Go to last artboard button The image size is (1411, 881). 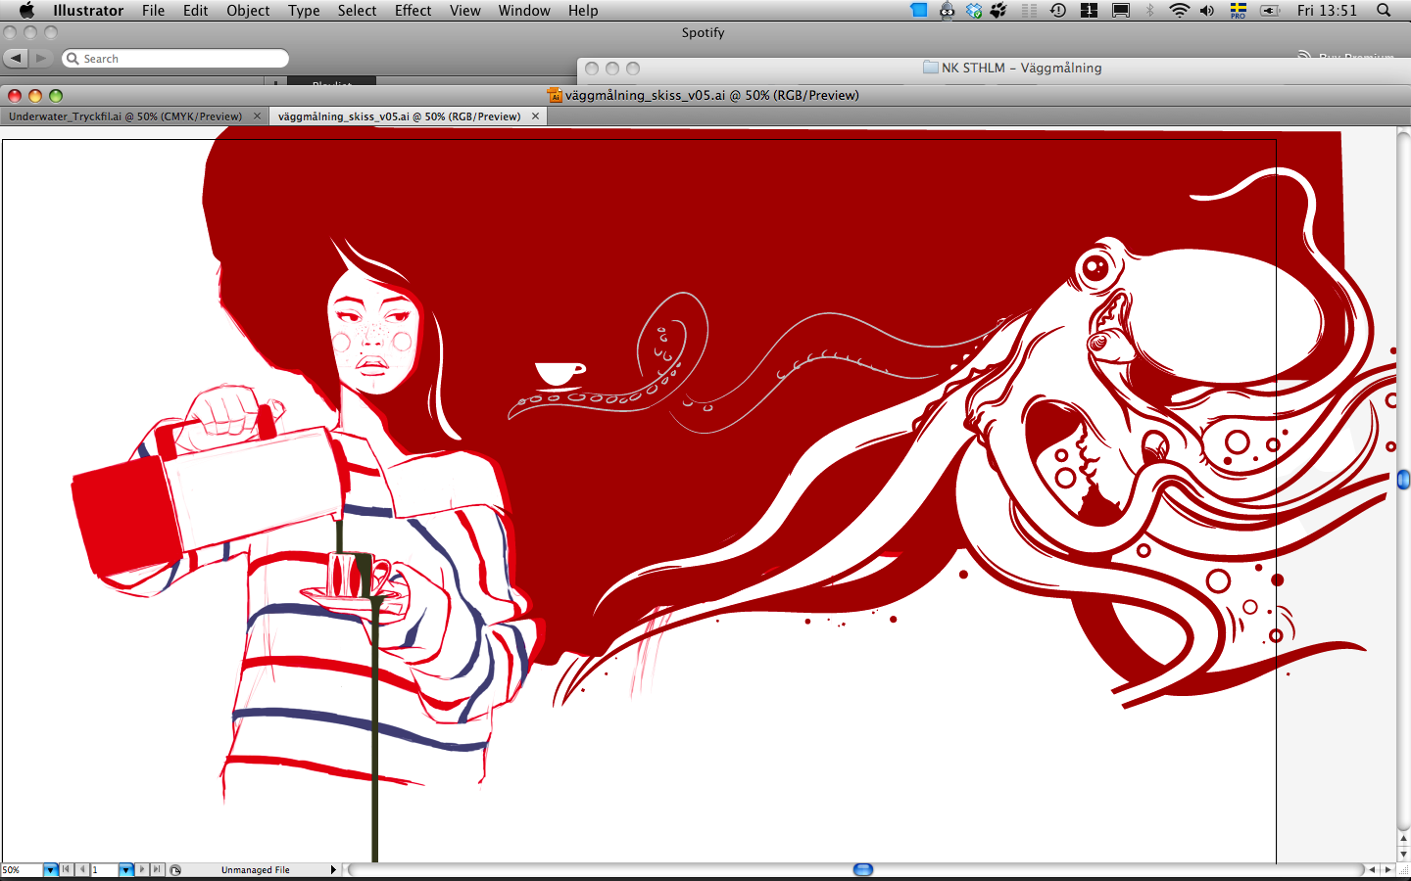[157, 869]
